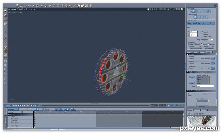Enable the Front/Back backdrop checkbox
Image resolution: width=221 pixels, height=133 pixels.
coord(189,58)
